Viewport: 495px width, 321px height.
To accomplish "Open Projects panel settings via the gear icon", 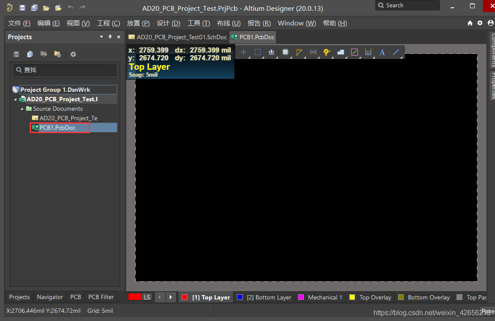I will [73, 54].
